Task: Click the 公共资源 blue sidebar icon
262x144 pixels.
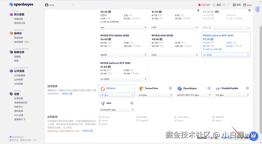Action: [x=11, y=71]
